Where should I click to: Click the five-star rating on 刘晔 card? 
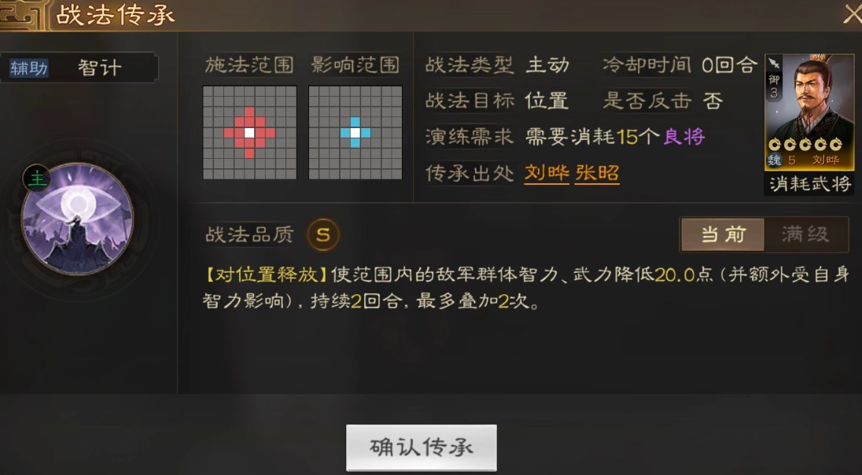click(805, 145)
